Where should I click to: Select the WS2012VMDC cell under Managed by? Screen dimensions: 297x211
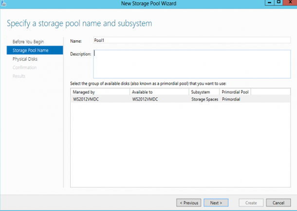click(86, 99)
